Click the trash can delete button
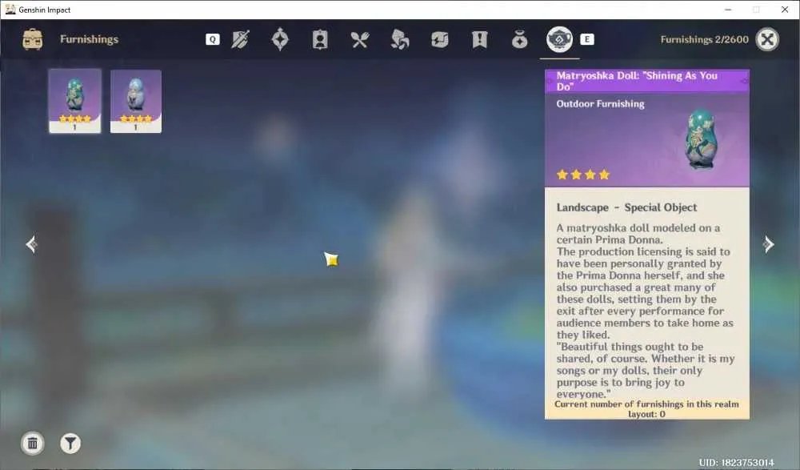This screenshot has width=800, height=470. point(33,444)
